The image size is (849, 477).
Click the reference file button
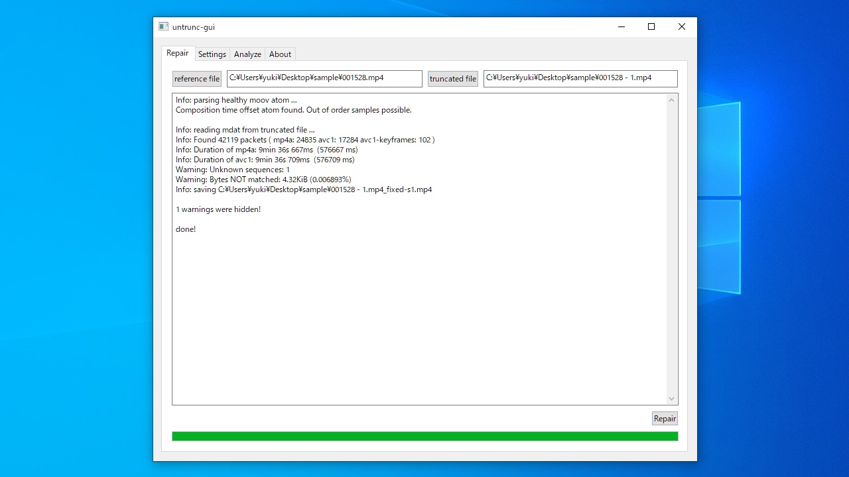[197, 79]
